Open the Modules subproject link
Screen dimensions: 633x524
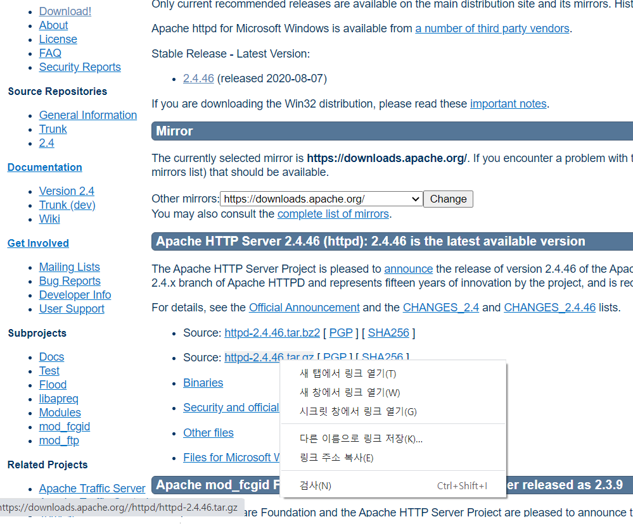pos(60,413)
